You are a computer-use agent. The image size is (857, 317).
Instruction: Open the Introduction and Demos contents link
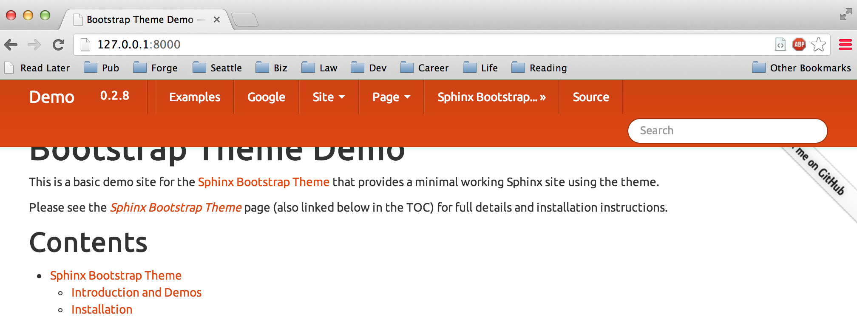tap(136, 293)
